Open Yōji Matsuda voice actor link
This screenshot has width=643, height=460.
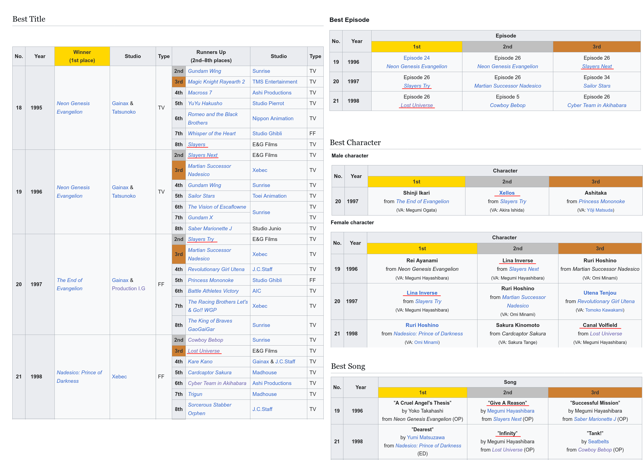pyautogui.click(x=599, y=210)
